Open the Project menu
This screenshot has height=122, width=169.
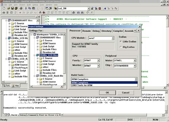click(22, 5)
